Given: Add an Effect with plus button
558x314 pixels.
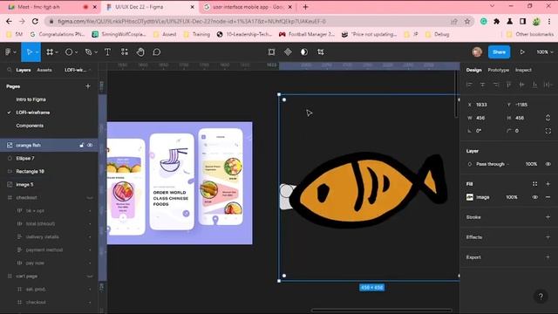Looking at the screenshot, I should pos(548,236).
